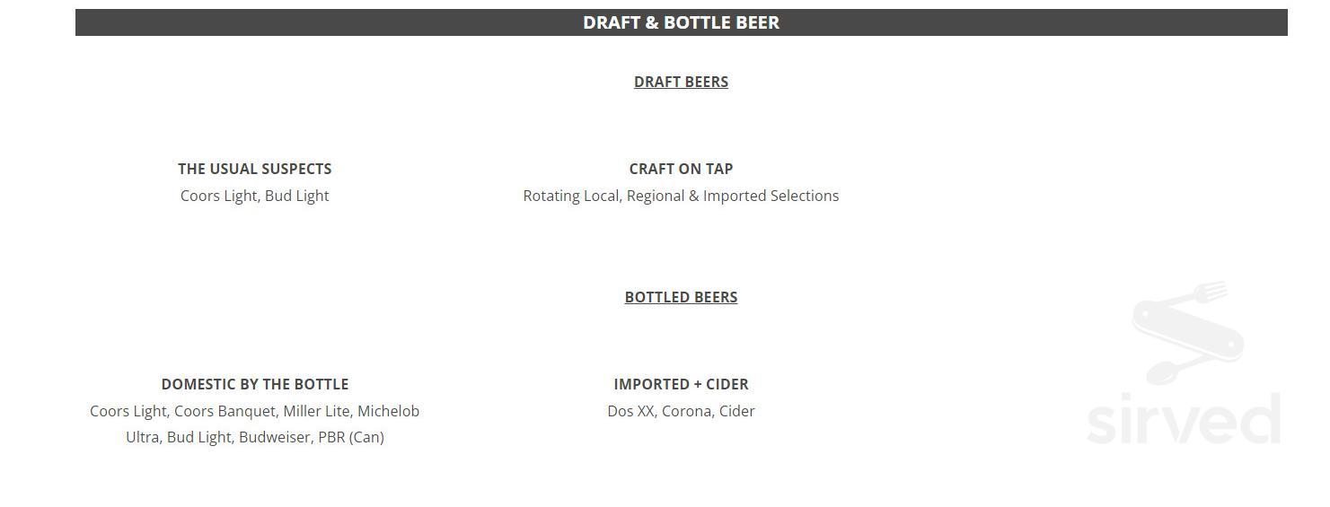Screen dimensions: 1330x507
Task: Click Miller Lite in the bottle list
Action: coord(316,411)
